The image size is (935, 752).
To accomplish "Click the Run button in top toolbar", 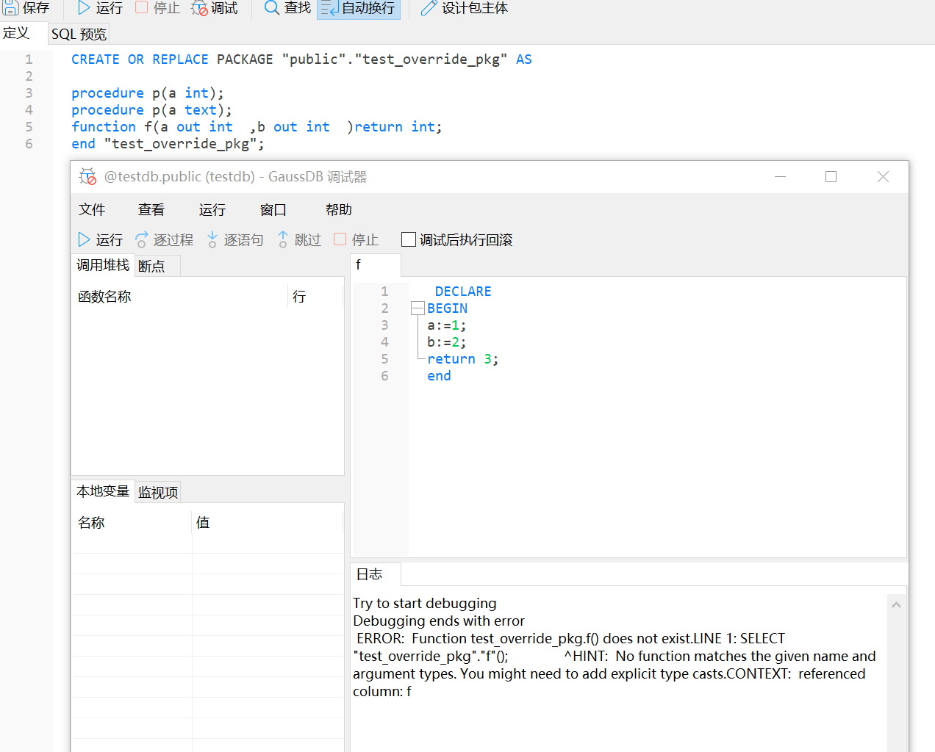I will pyautogui.click(x=101, y=8).
